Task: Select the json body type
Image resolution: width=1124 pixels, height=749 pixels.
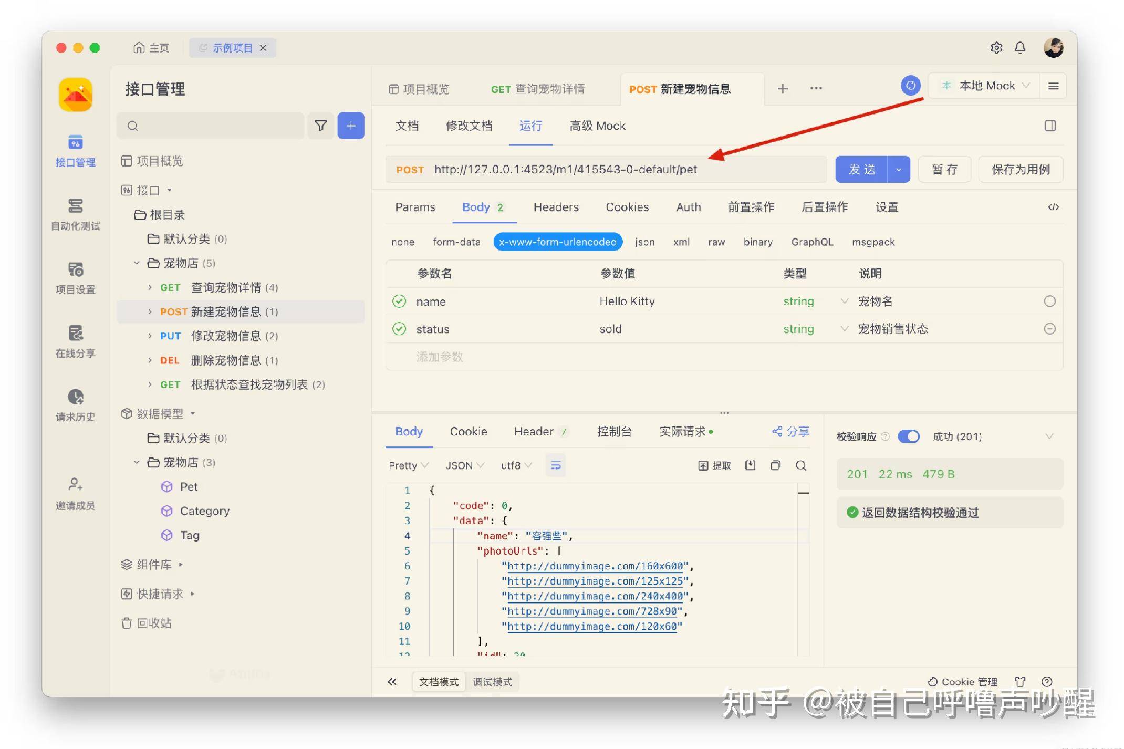Action: coord(644,242)
